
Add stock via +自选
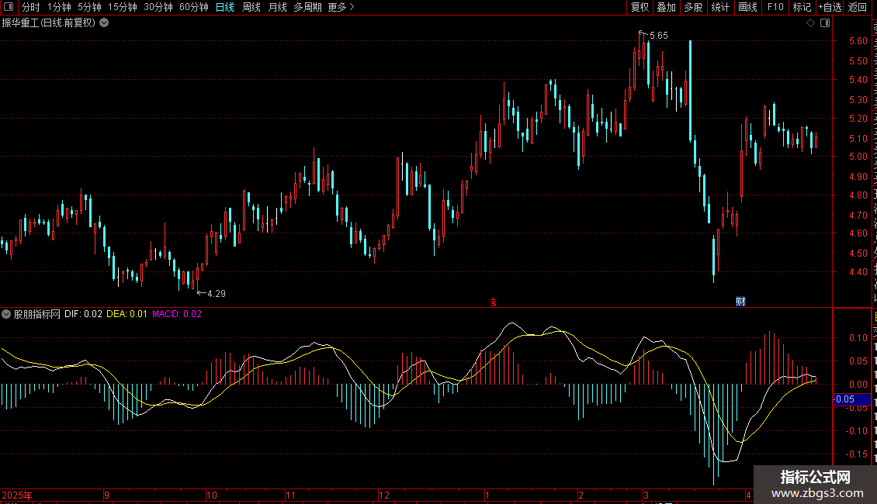tap(830, 7)
